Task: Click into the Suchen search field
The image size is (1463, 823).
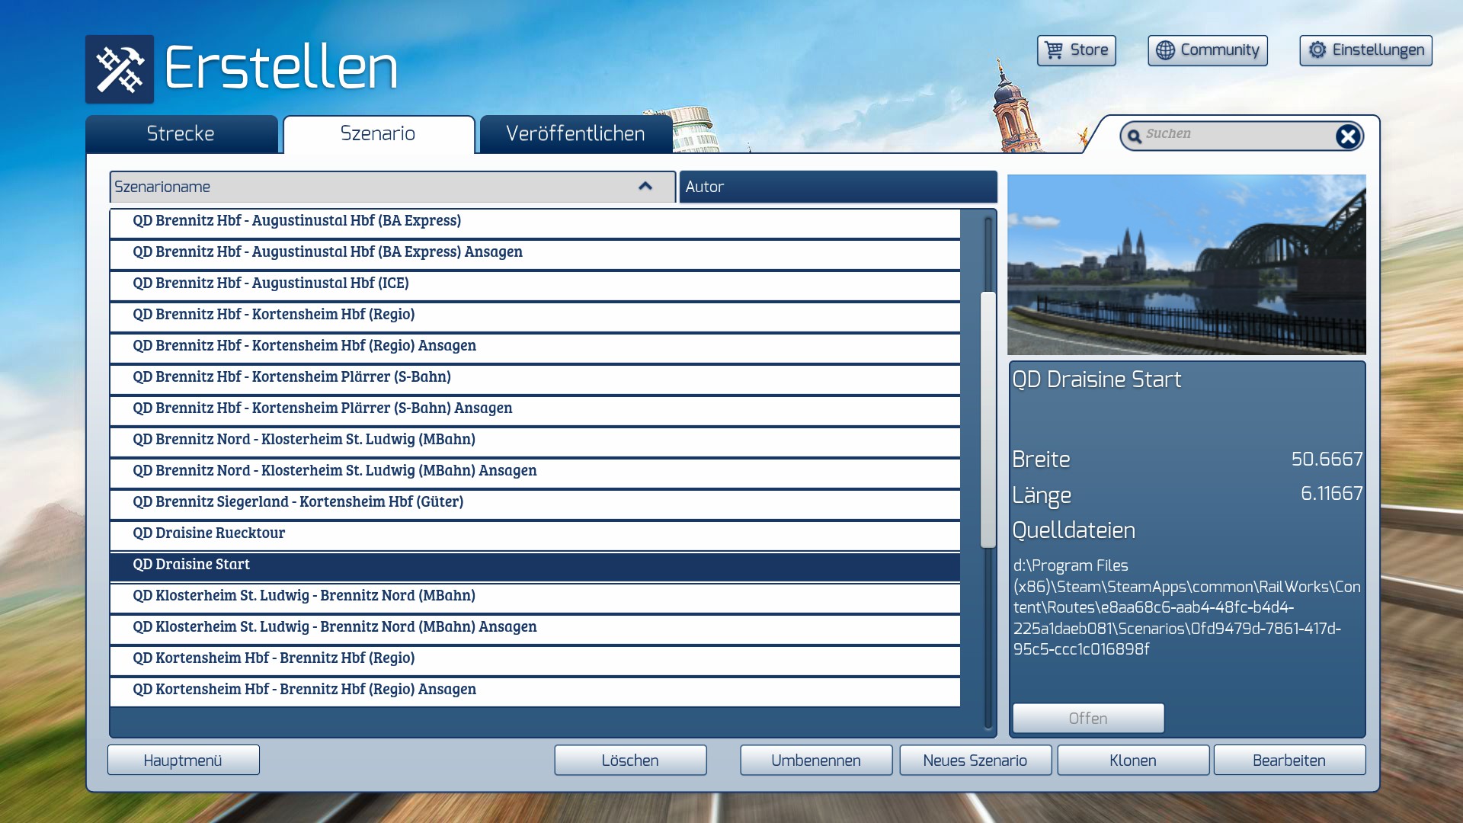Action: [x=1234, y=134]
